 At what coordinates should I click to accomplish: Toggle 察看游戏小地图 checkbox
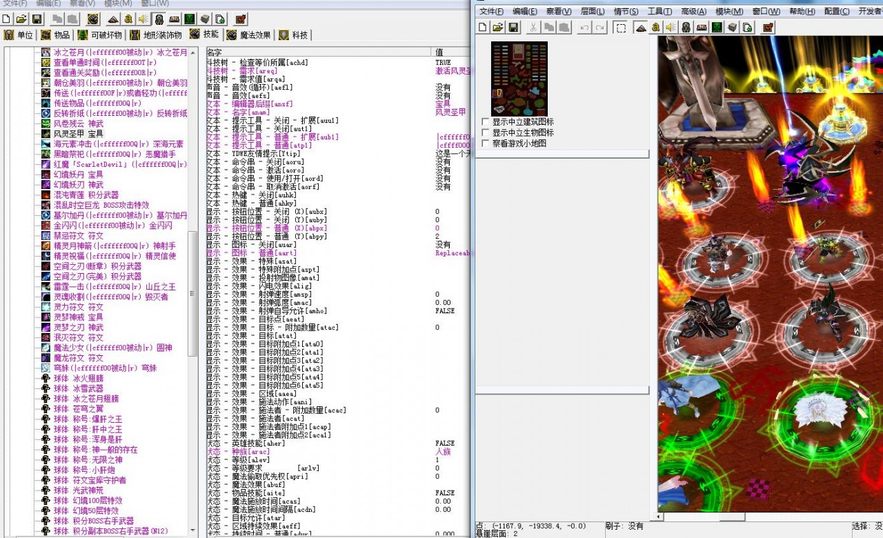[x=486, y=144]
